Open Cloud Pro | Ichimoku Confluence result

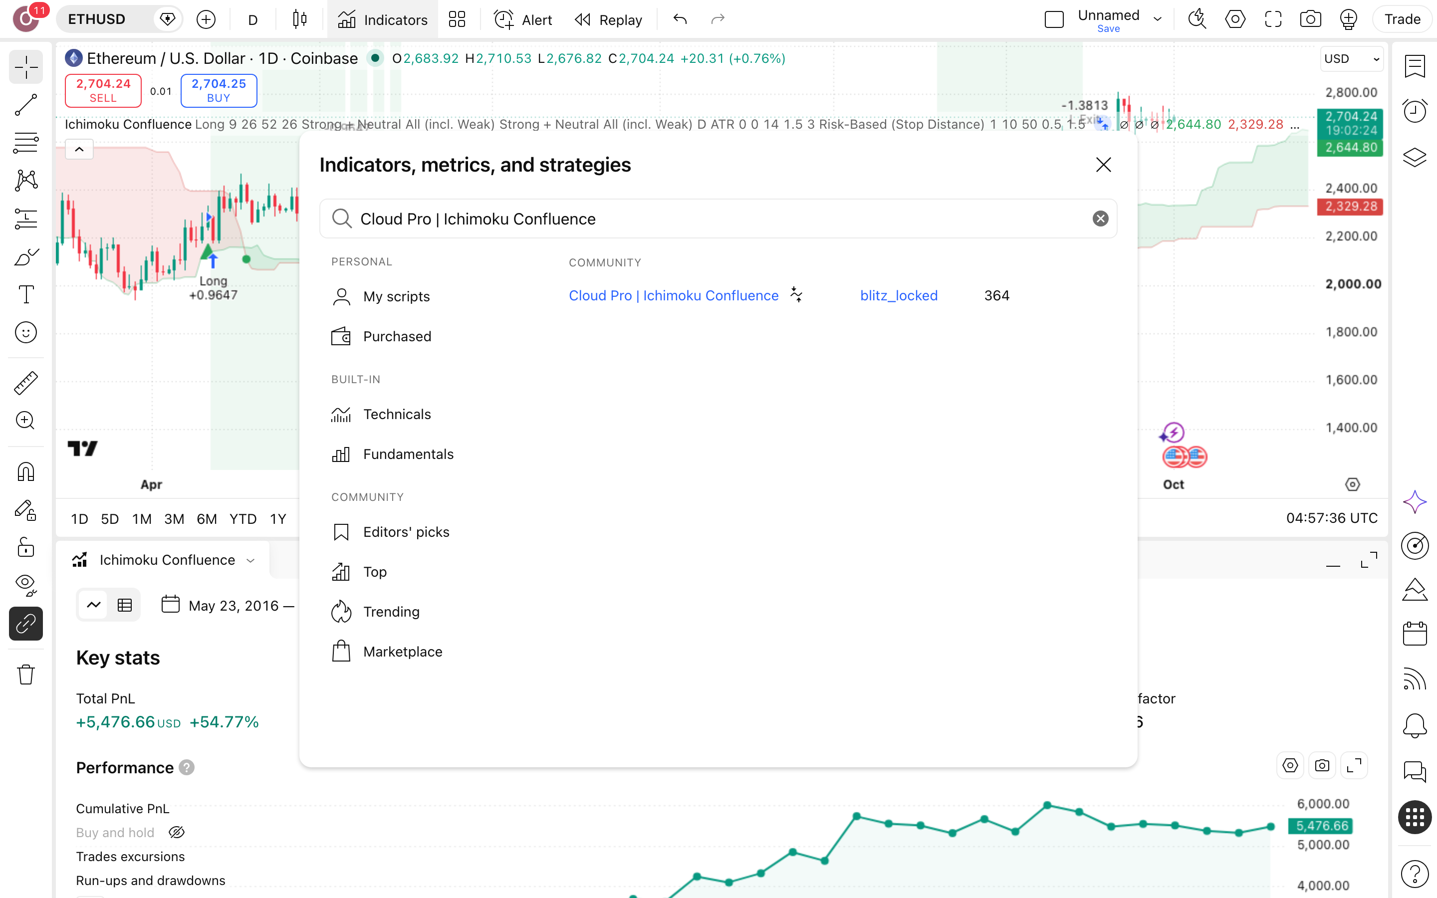click(x=674, y=295)
